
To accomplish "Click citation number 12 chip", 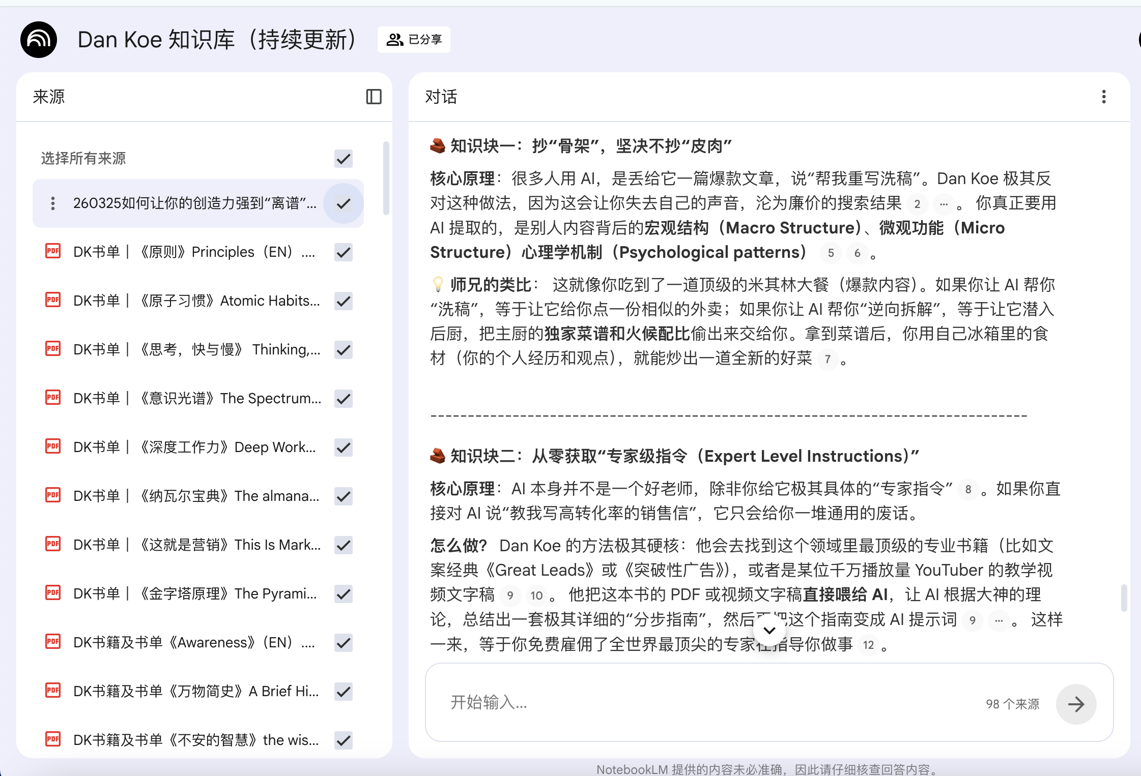I will (868, 645).
